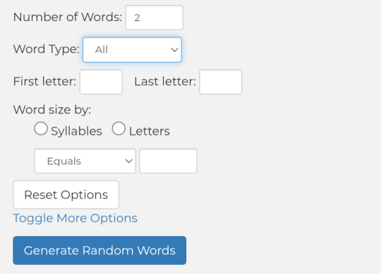Click the Reset Options button
This screenshot has width=381, height=274.
click(66, 194)
